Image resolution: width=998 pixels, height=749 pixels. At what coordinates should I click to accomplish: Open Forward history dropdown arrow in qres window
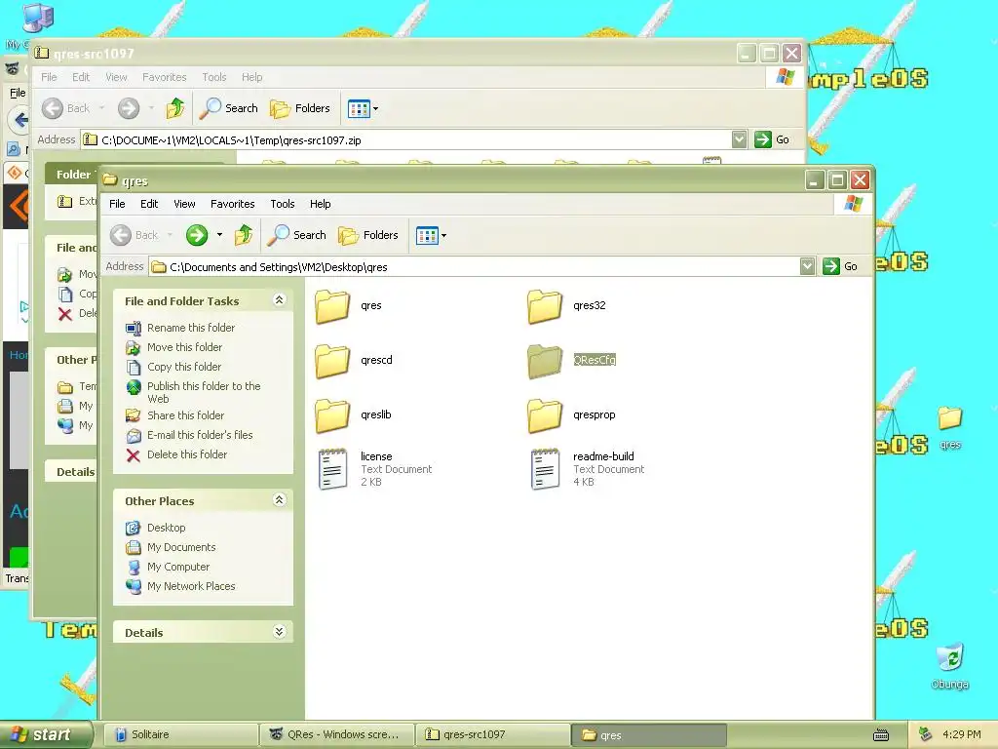219,235
